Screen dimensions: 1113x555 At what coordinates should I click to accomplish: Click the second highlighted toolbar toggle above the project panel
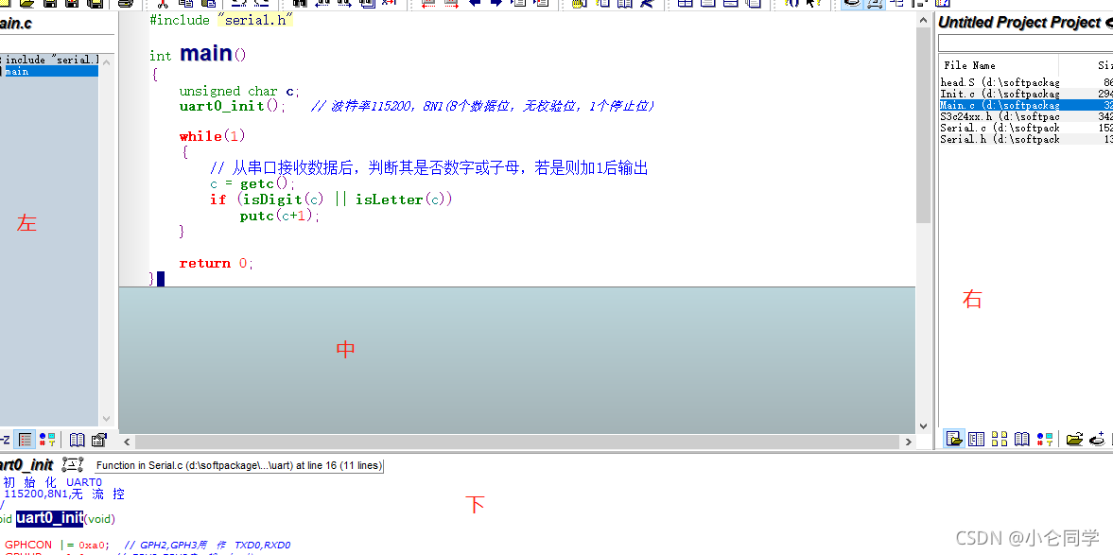(x=875, y=4)
